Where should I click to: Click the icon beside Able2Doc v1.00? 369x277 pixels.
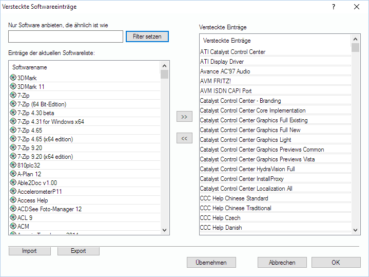coord(13,182)
